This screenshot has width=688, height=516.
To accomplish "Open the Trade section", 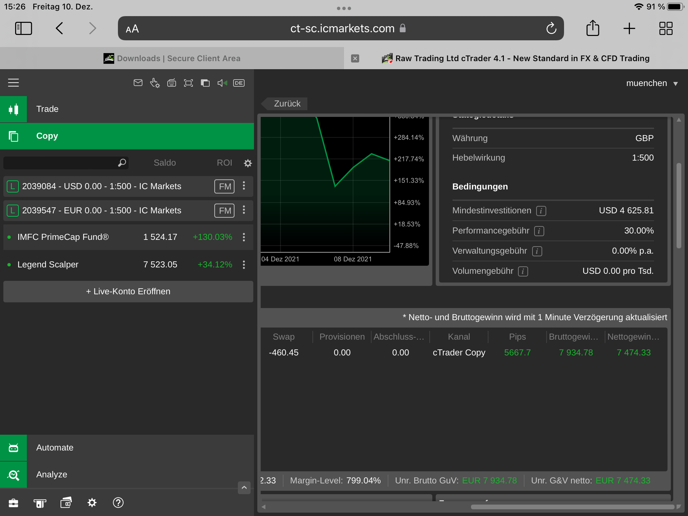I will point(127,109).
